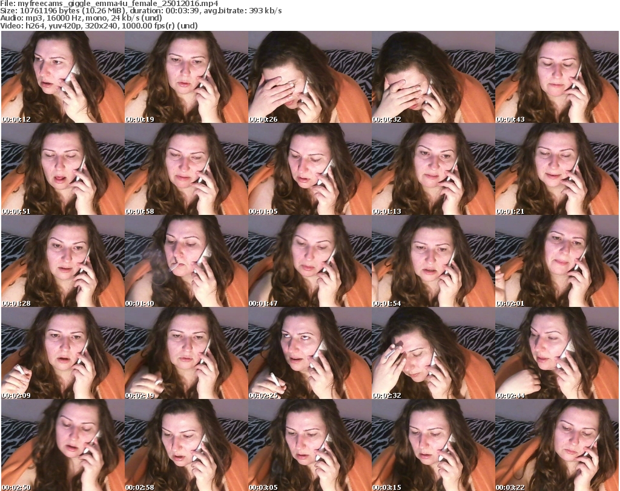The image size is (620, 491).
Task: Select the thumbnail at timestamp 00:03:22
Action: tap(556, 445)
